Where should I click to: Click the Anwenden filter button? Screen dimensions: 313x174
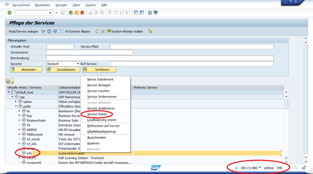coord(26,70)
